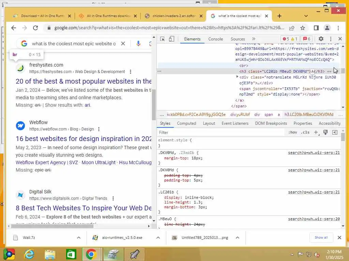Clear the Google search box with X
The height and width of the screenshot is (261, 349).
coord(123,44)
